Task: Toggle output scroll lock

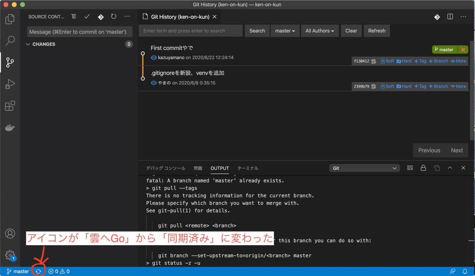Action: point(423,168)
